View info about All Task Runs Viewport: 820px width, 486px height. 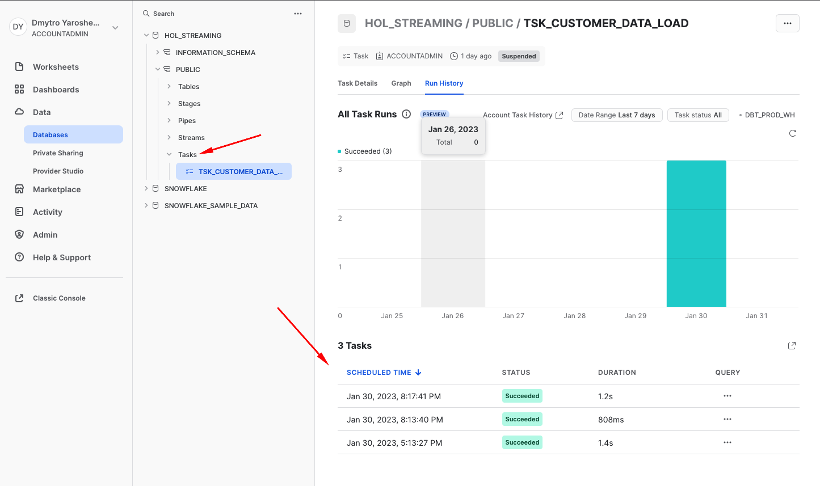tap(406, 113)
